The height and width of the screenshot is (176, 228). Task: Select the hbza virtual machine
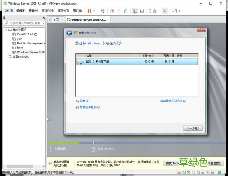click(20, 48)
